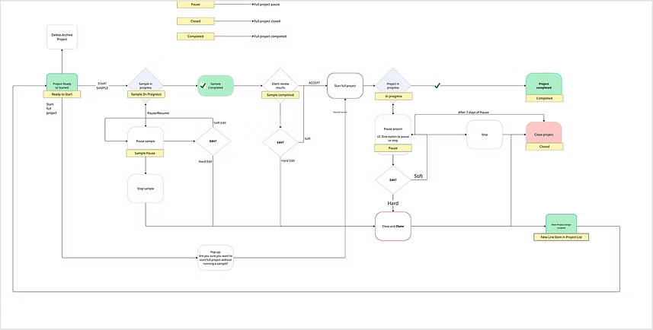Select the Sample in progress diamond
The image size is (653, 330).
pyautogui.click(x=146, y=85)
